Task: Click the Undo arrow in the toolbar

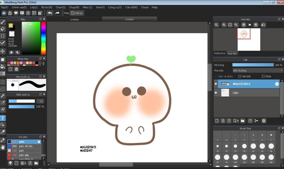Action: click(x=50, y=13)
